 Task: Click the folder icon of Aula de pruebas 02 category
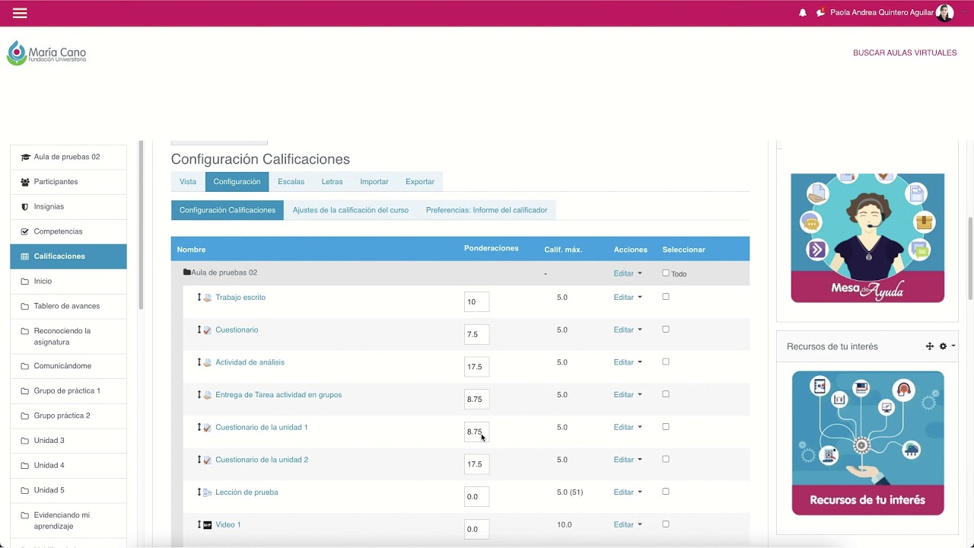[x=187, y=272]
